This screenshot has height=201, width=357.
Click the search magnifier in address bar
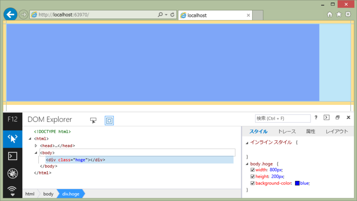coord(160,15)
